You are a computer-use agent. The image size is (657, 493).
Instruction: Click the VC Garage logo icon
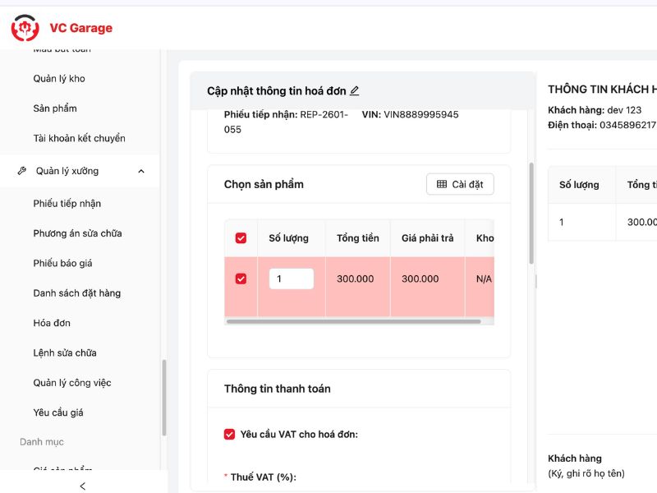pos(25,28)
